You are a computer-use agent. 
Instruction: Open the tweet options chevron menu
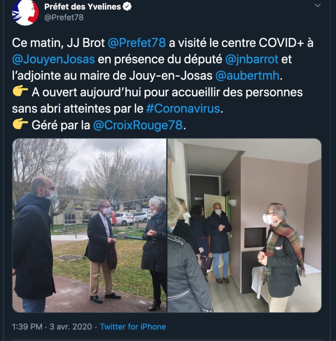coord(318,5)
